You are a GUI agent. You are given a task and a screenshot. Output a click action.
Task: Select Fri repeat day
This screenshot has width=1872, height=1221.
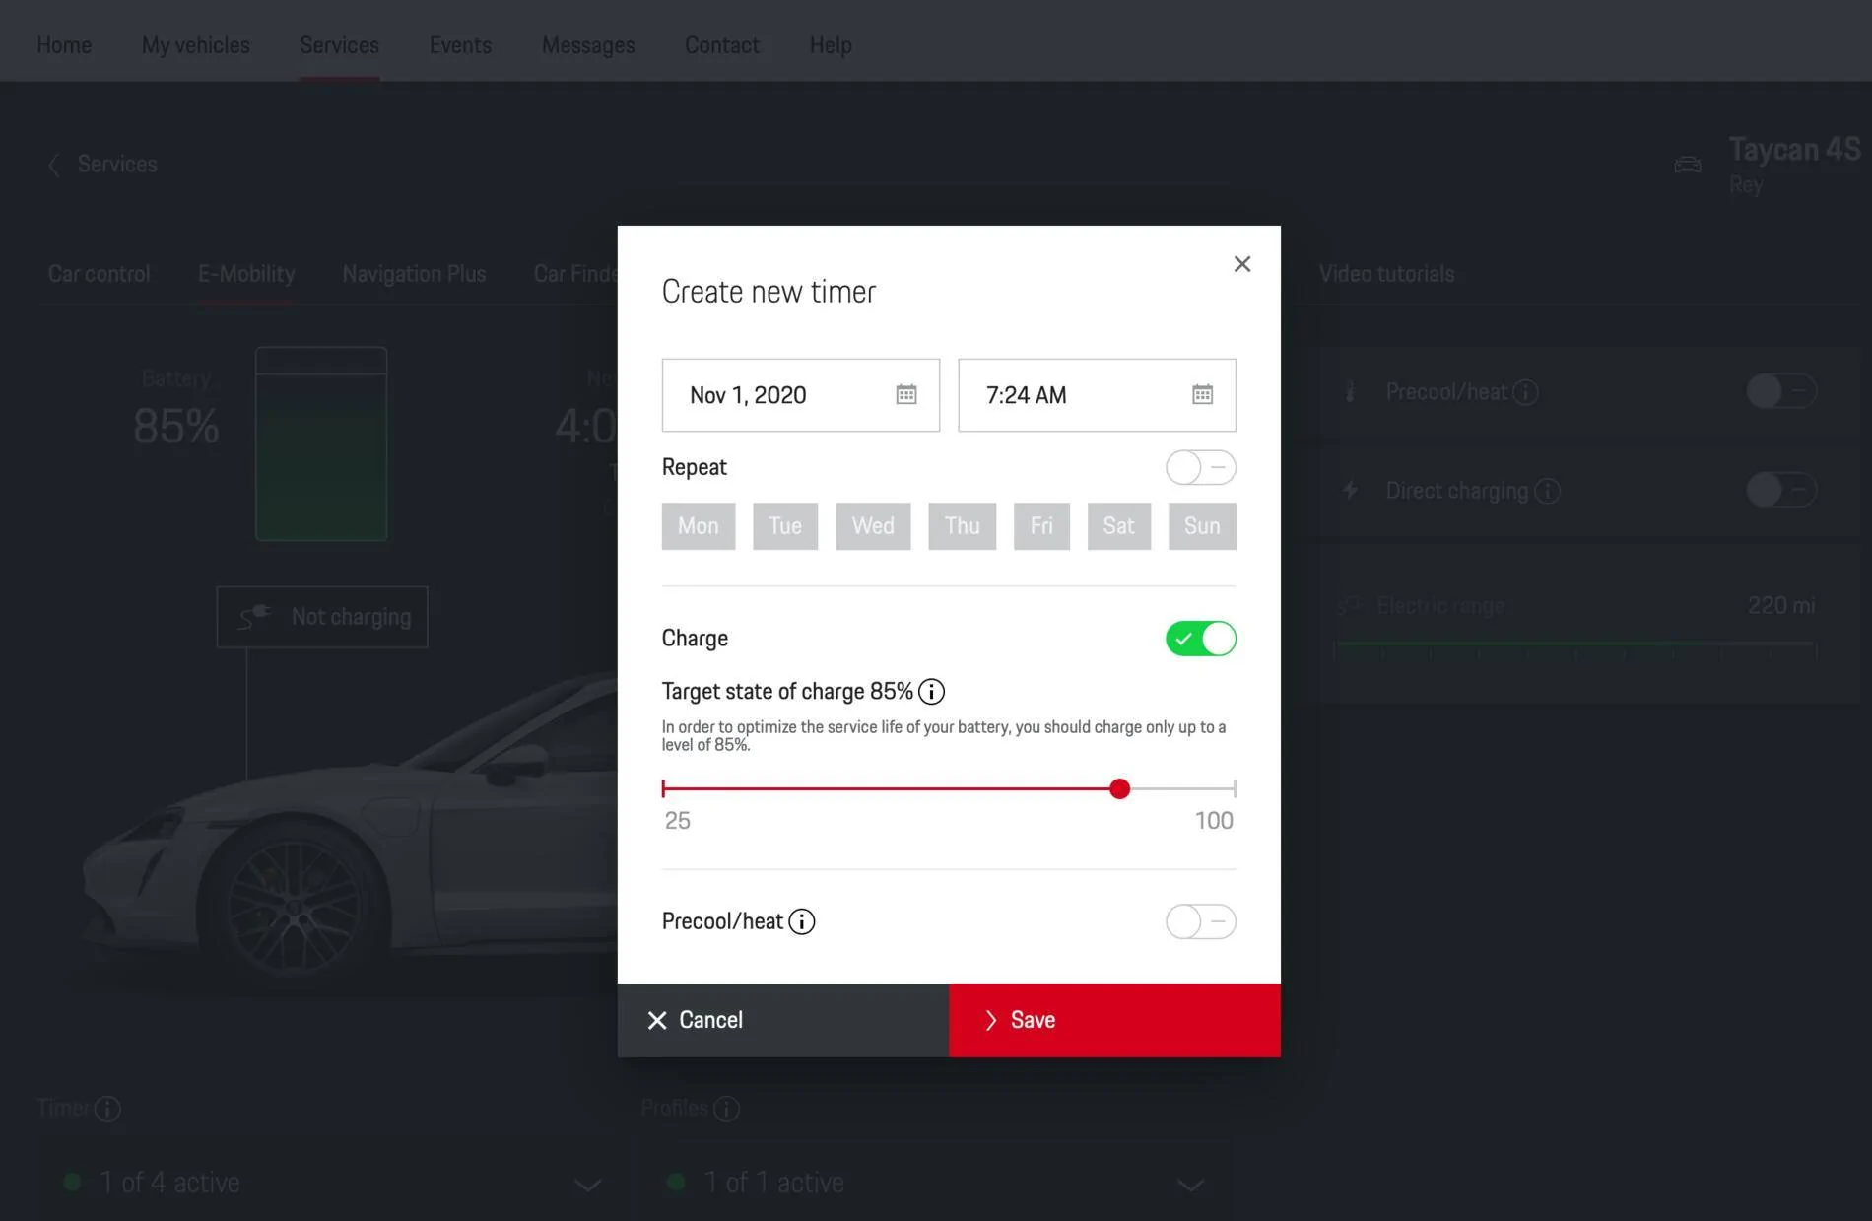(x=1041, y=526)
